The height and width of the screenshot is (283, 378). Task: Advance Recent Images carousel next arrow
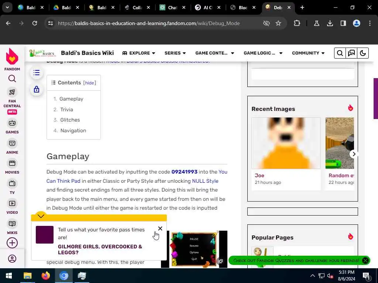pos(354,154)
